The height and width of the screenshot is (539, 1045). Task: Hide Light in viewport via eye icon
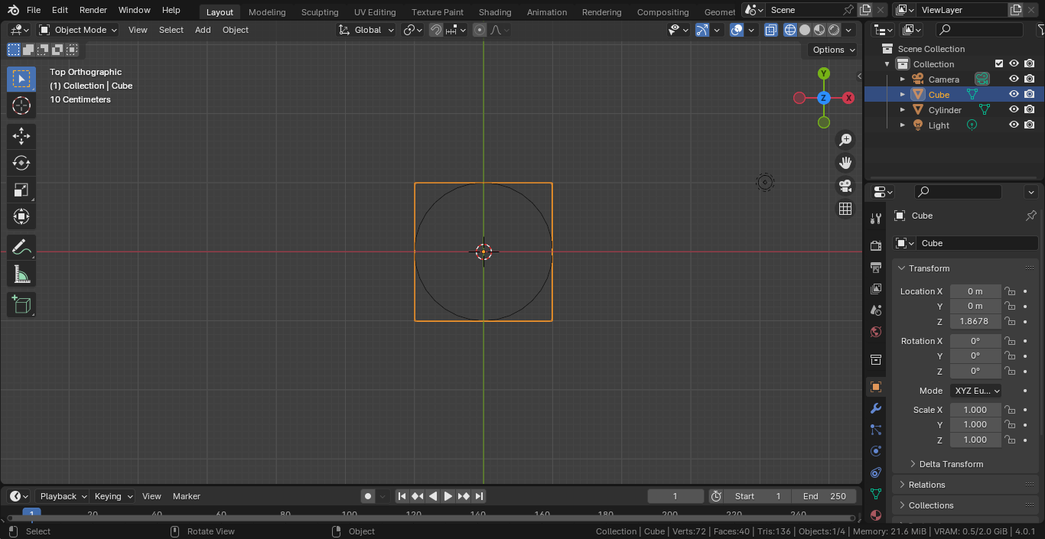(1014, 125)
